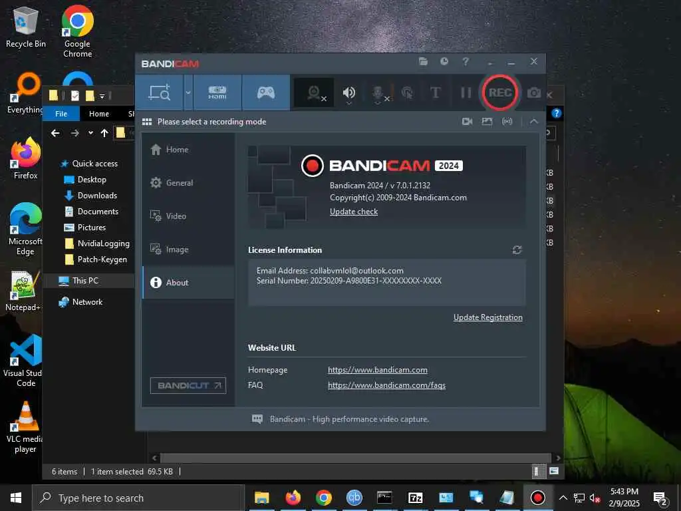This screenshot has width=681, height=511.
Task: Show hidden system tray icons
Action: 563,498
